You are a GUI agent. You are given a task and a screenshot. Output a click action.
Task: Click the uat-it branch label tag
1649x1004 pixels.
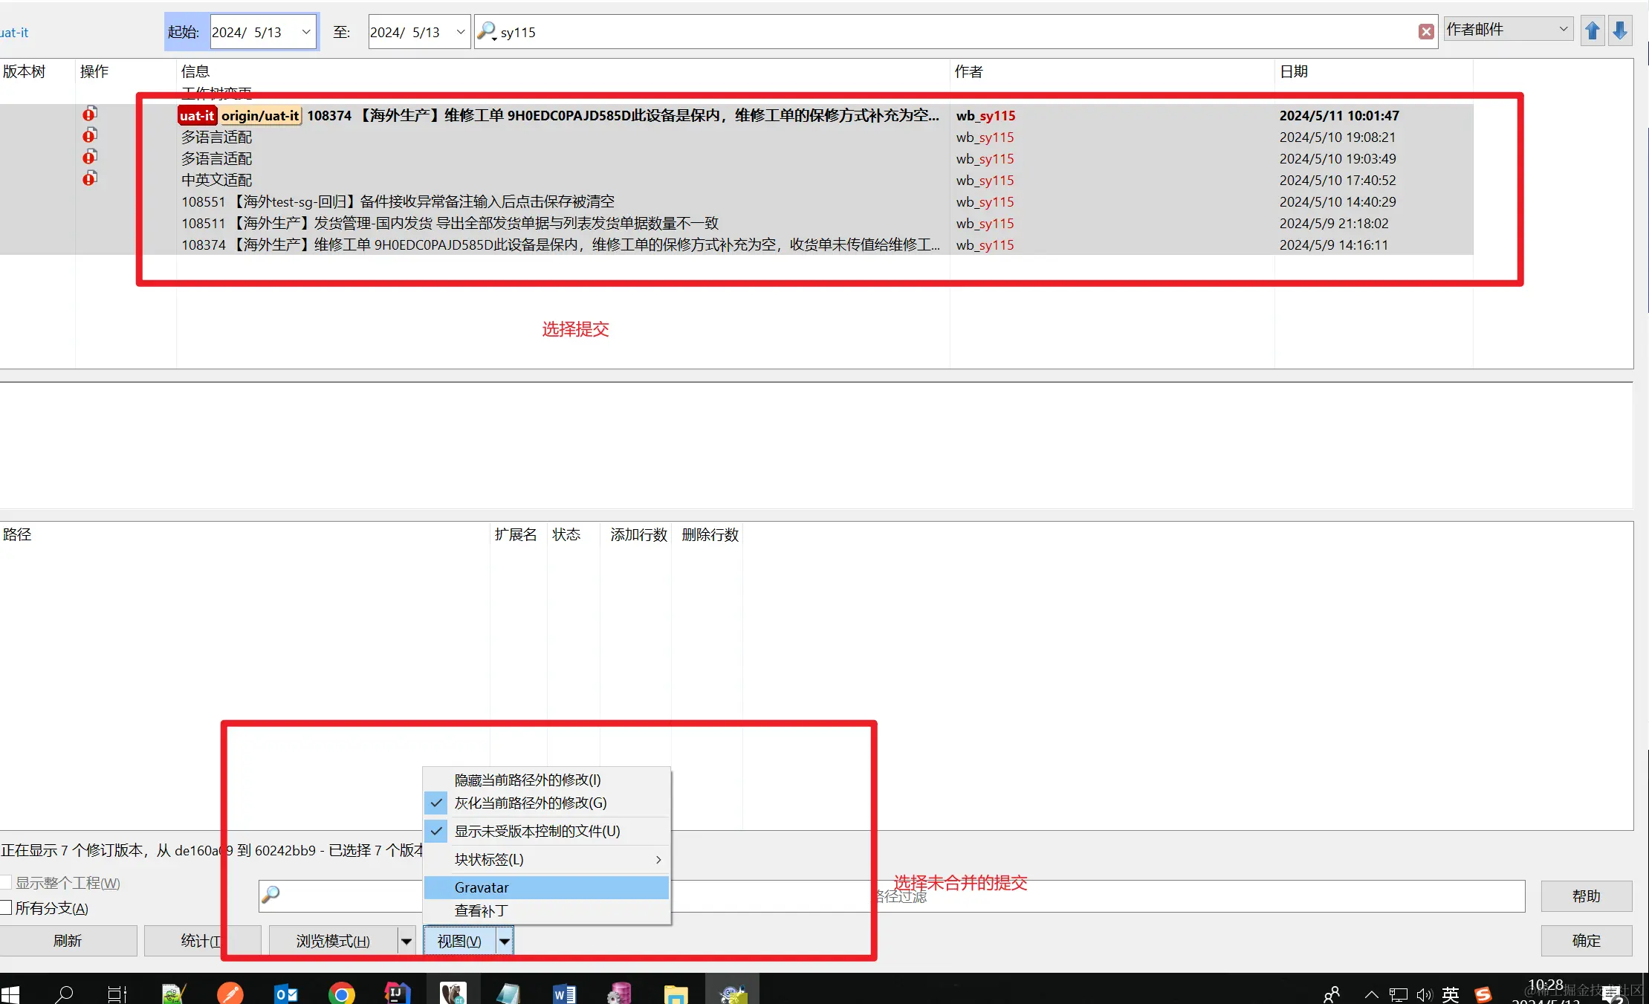click(x=197, y=115)
